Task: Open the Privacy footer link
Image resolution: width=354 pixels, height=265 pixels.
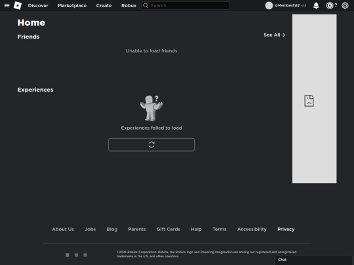Action: tap(286, 229)
